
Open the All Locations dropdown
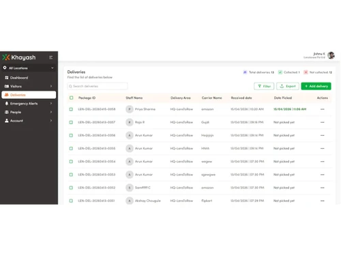coord(29,68)
